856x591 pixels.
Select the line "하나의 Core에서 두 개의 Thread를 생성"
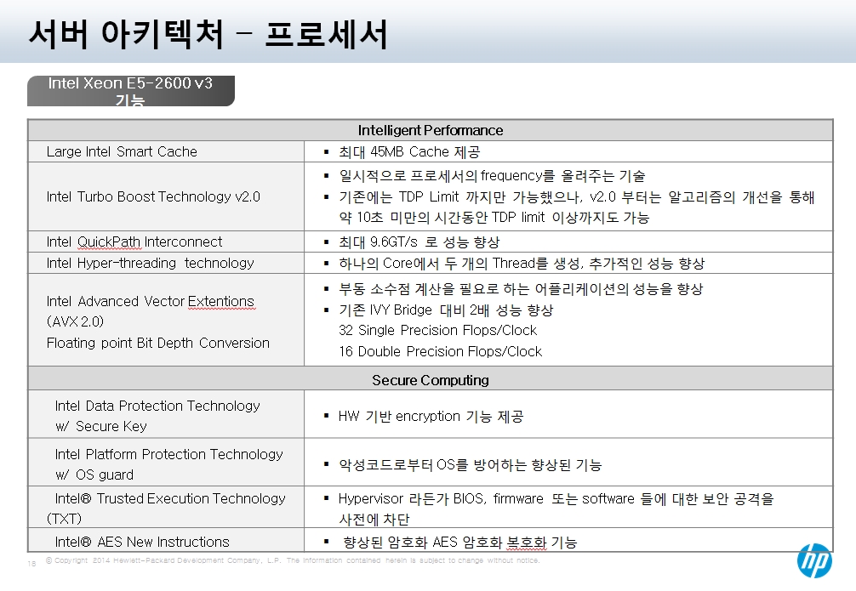click(x=459, y=264)
